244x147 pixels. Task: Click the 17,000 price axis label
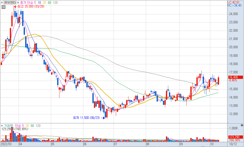coord(233,72)
